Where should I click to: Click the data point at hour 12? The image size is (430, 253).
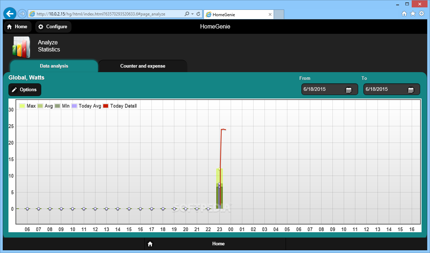pyautogui.click(x=95, y=209)
